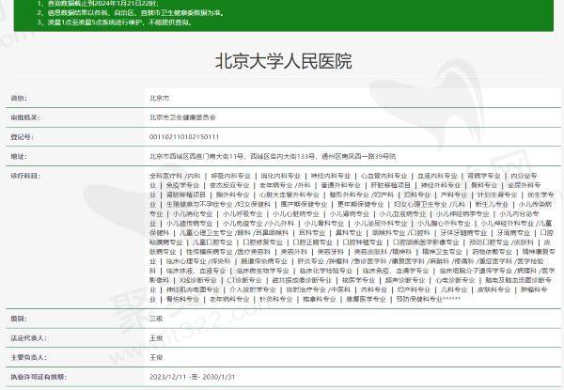
Task: Click 计划生育专业 in specialties
Action: (497, 195)
